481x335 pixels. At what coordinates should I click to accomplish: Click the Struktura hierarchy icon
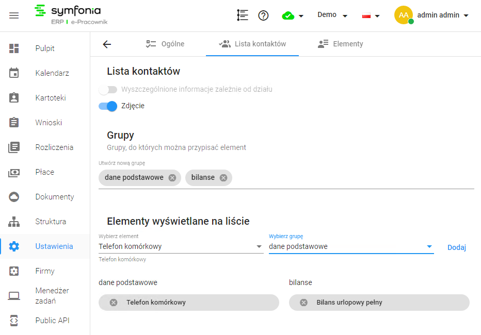[x=14, y=222]
